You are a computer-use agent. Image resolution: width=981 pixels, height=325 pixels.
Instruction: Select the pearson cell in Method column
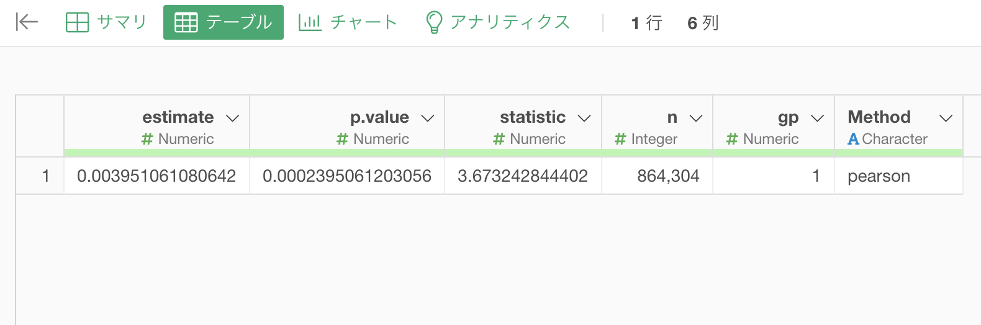pyautogui.click(x=898, y=176)
